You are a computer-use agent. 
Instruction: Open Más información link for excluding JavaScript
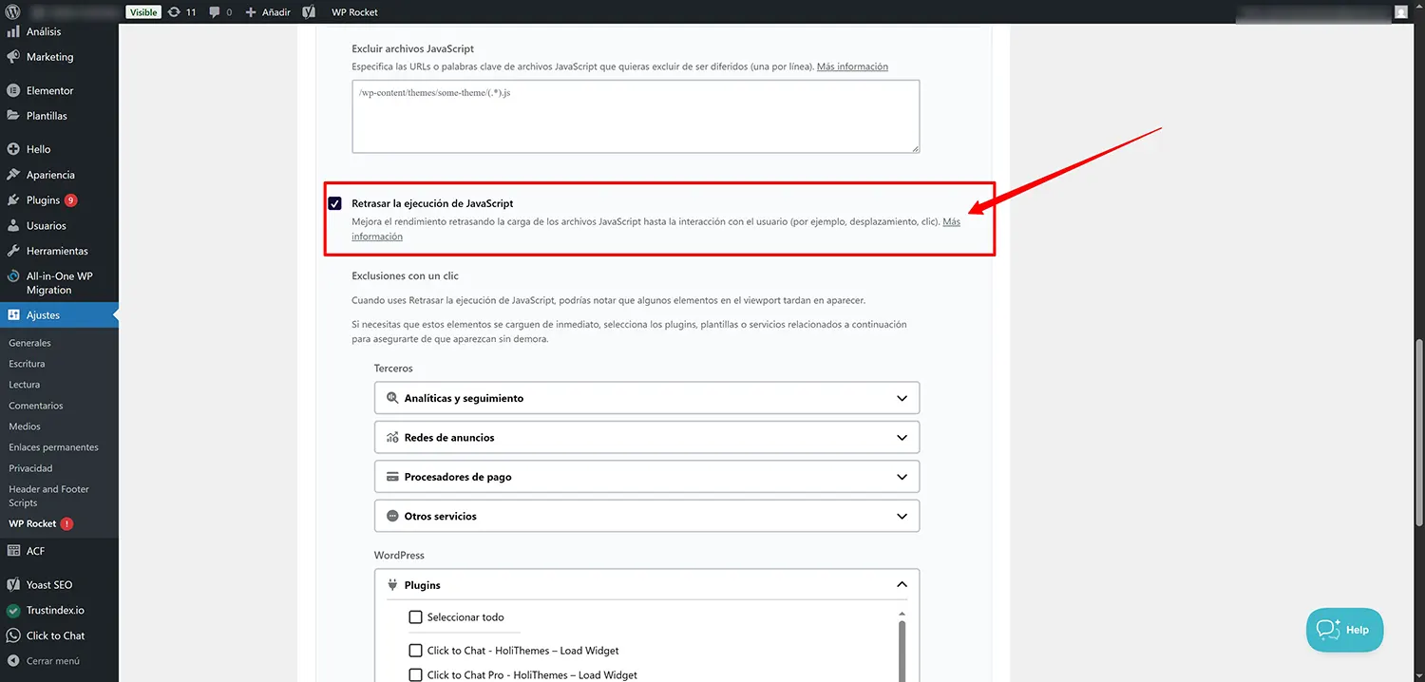[x=852, y=66]
